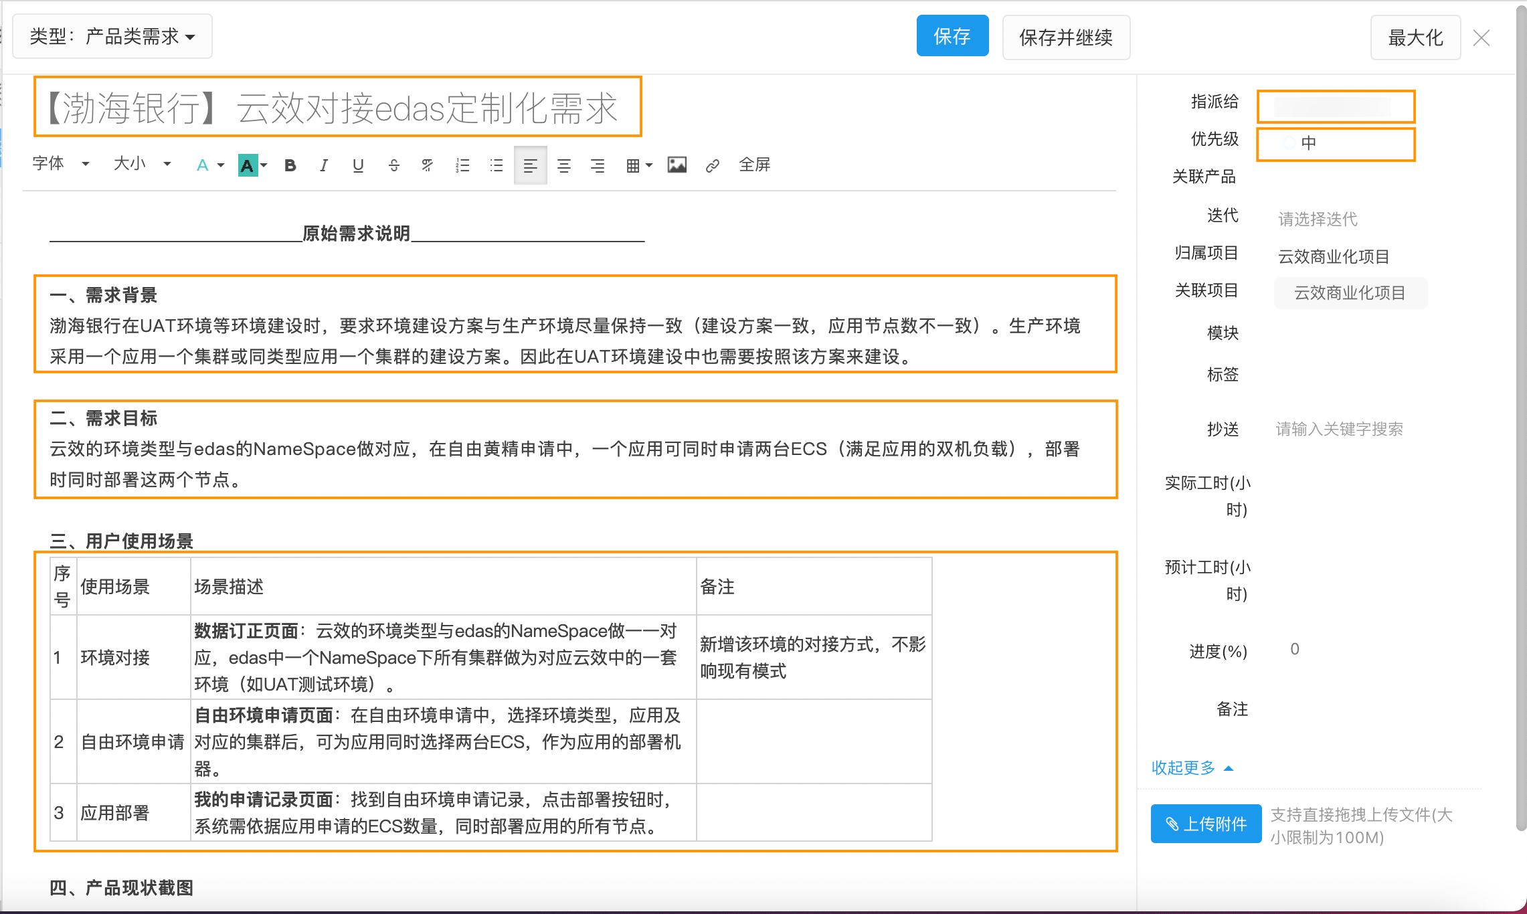Click the requirement title input field

click(x=337, y=107)
